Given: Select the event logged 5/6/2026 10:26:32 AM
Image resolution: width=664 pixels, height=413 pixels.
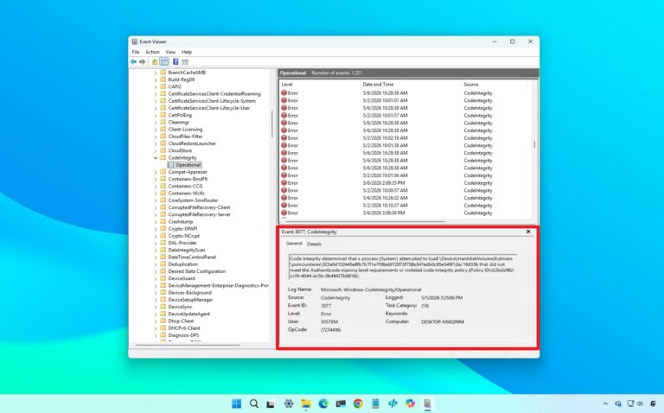Looking at the screenshot, I should 405,198.
